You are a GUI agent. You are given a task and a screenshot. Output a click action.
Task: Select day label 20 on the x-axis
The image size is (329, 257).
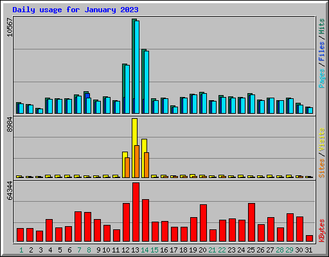tap(202, 250)
